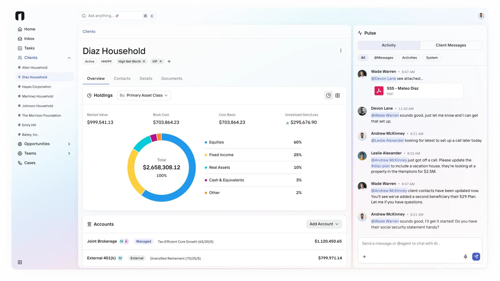500x281 pixels.
Task: Click the Accounts bank icon
Action: [x=89, y=224]
